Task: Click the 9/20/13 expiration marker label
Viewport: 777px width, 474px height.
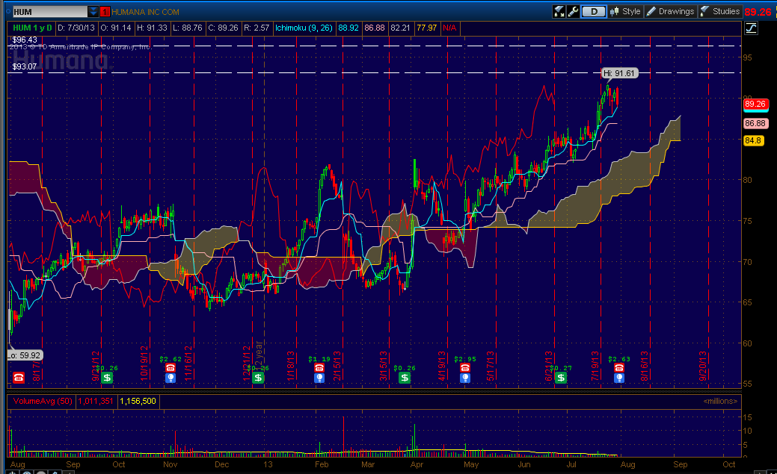Action: click(x=703, y=366)
